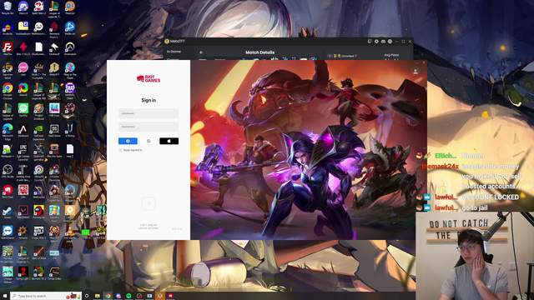The height and width of the screenshot is (300, 534).
Task: Open the Microsoft Edge desktop shortcut
Action: [8, 132]
